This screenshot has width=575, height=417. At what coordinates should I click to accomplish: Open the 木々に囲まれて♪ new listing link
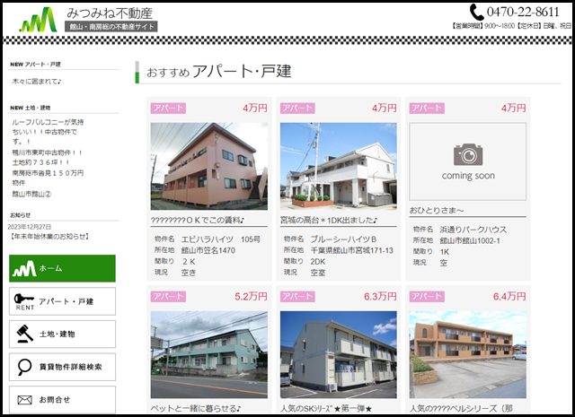pos(37,82)
